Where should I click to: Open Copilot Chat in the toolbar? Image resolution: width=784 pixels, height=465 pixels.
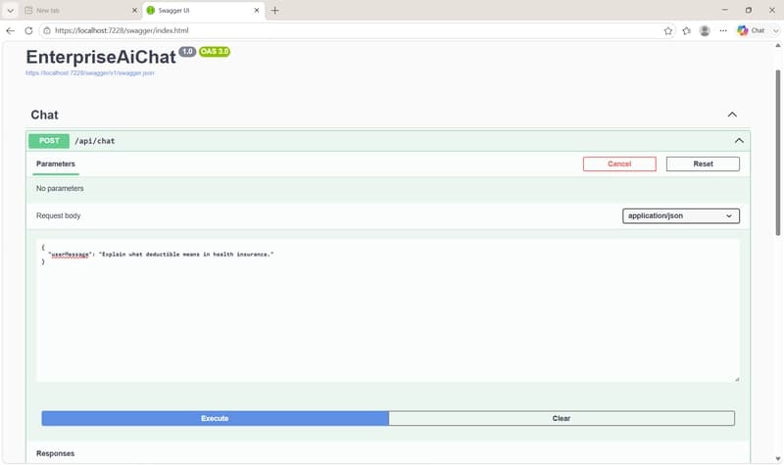(x=751, y=30)
